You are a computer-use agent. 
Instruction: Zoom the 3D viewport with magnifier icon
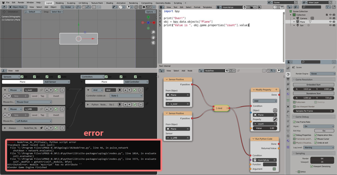point(153,32)
